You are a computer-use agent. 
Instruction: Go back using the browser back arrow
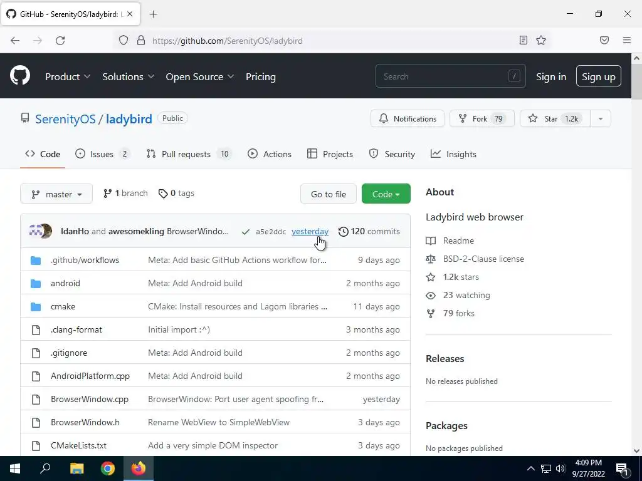coord(15,41)
